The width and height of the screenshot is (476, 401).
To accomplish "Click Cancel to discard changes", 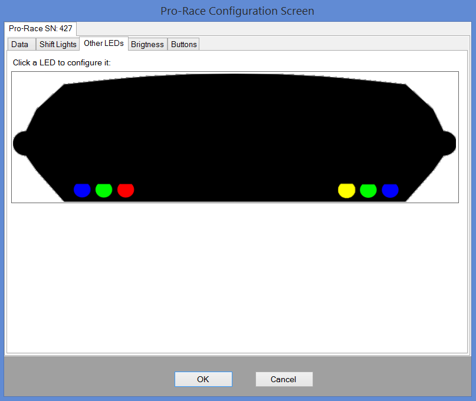I will (x=284, y=379).
